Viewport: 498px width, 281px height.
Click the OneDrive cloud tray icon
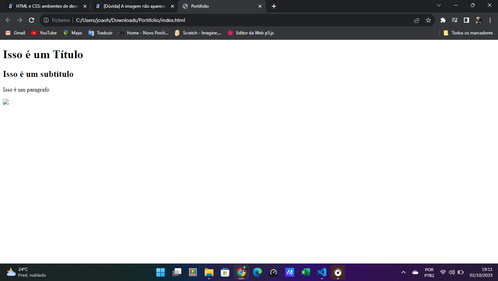(415, 272)
